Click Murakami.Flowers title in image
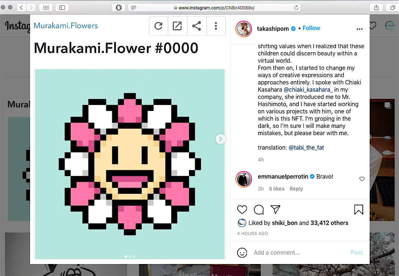Viewport: 399px width, 276px height. tap(66, 26)
